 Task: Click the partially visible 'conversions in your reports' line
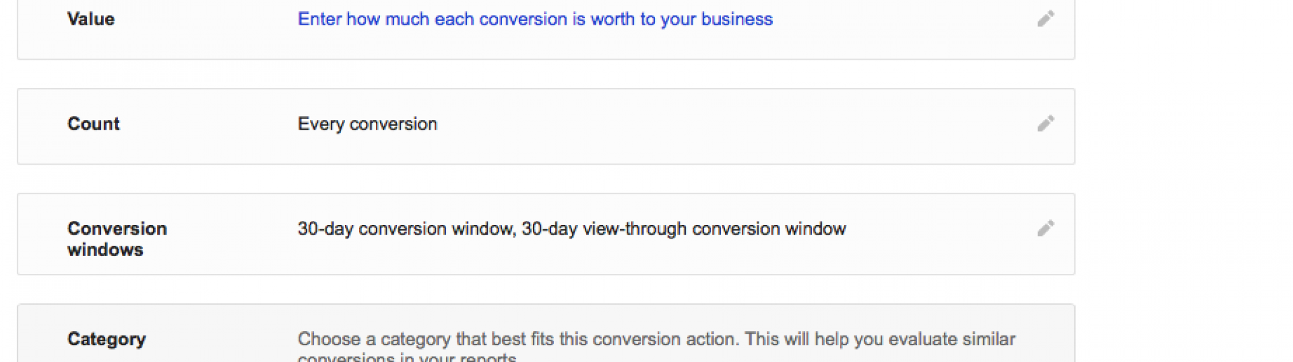tap(407, 357)
